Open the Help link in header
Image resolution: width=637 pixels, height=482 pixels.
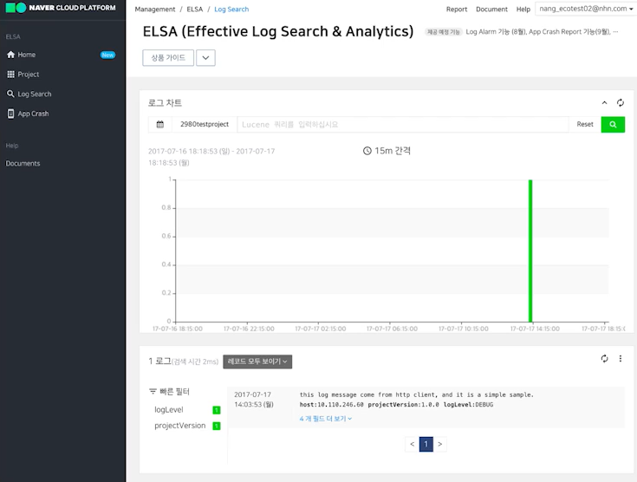pos(523,9)
